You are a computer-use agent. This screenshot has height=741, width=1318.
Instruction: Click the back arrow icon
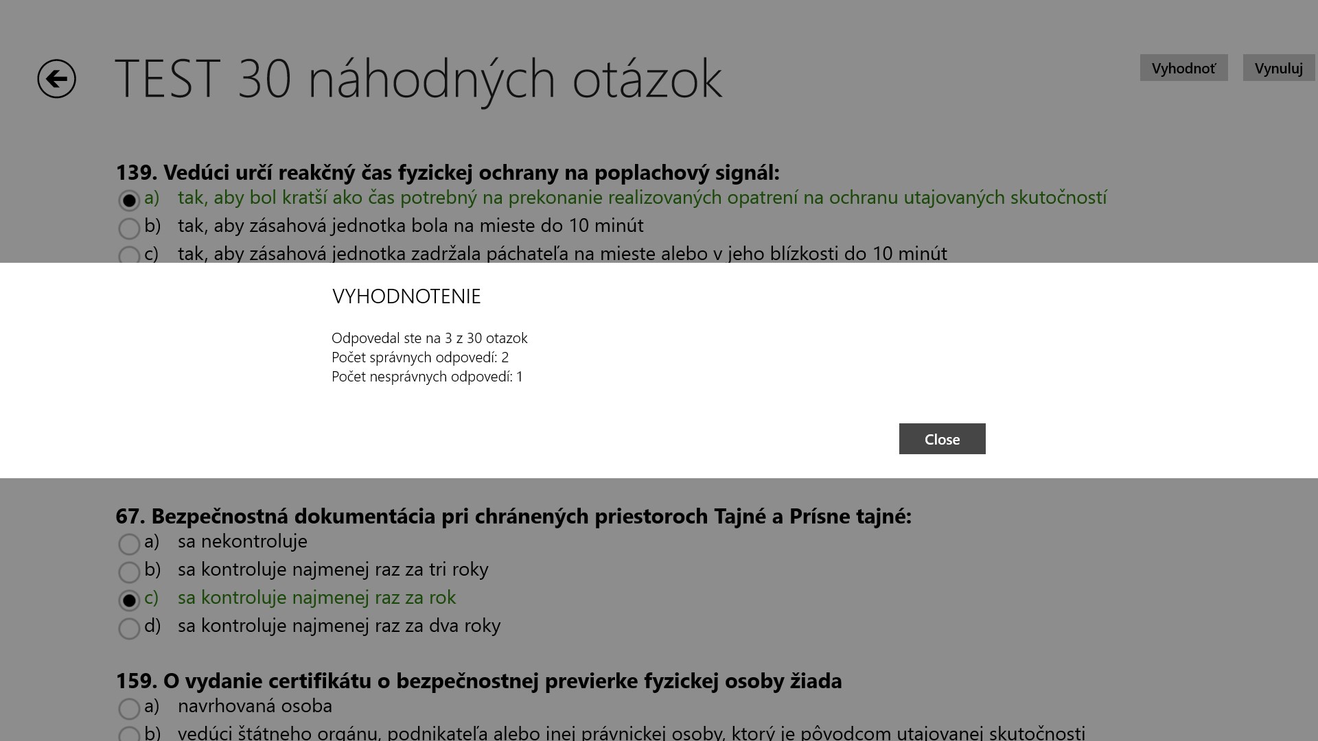(x=56, y=79)
